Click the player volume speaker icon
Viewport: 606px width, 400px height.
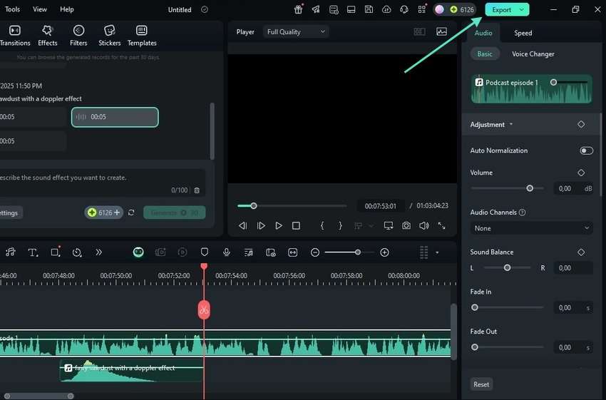(x=424, y=226)
